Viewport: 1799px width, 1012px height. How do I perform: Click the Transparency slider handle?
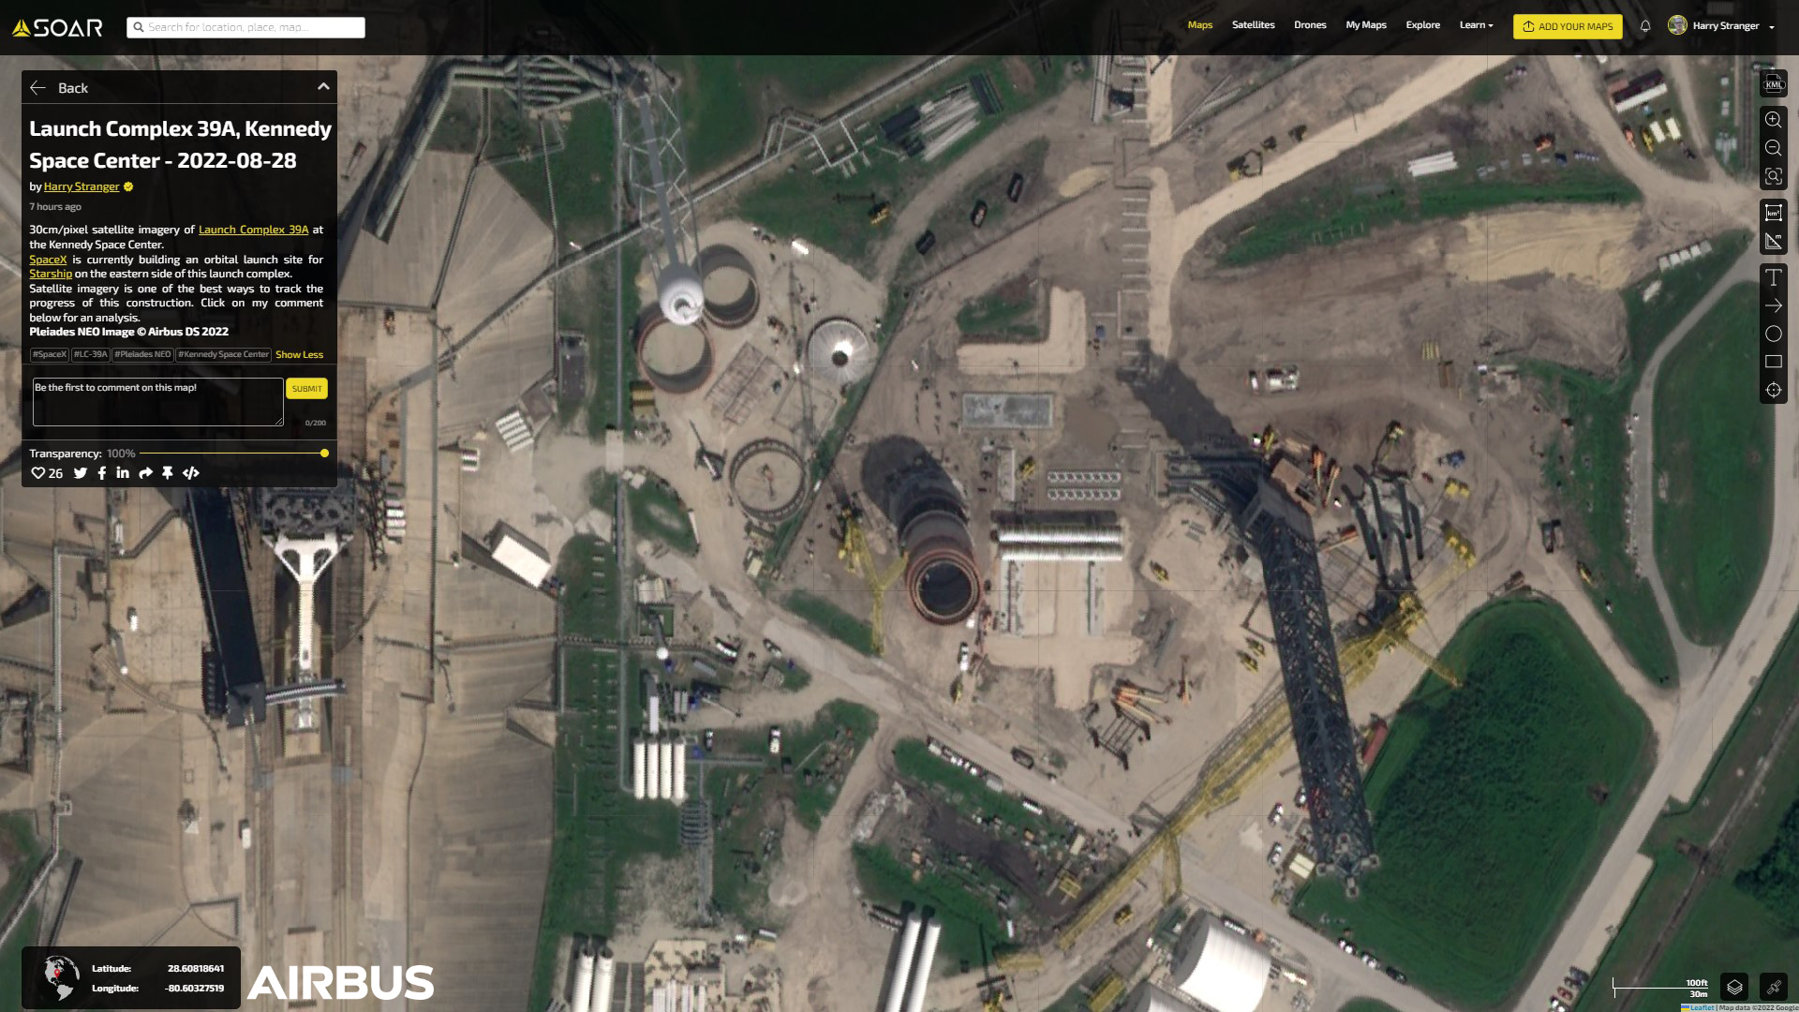pos(324,454)
